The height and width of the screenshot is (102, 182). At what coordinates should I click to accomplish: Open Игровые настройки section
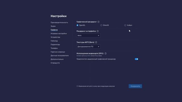[x=59, y=33]
